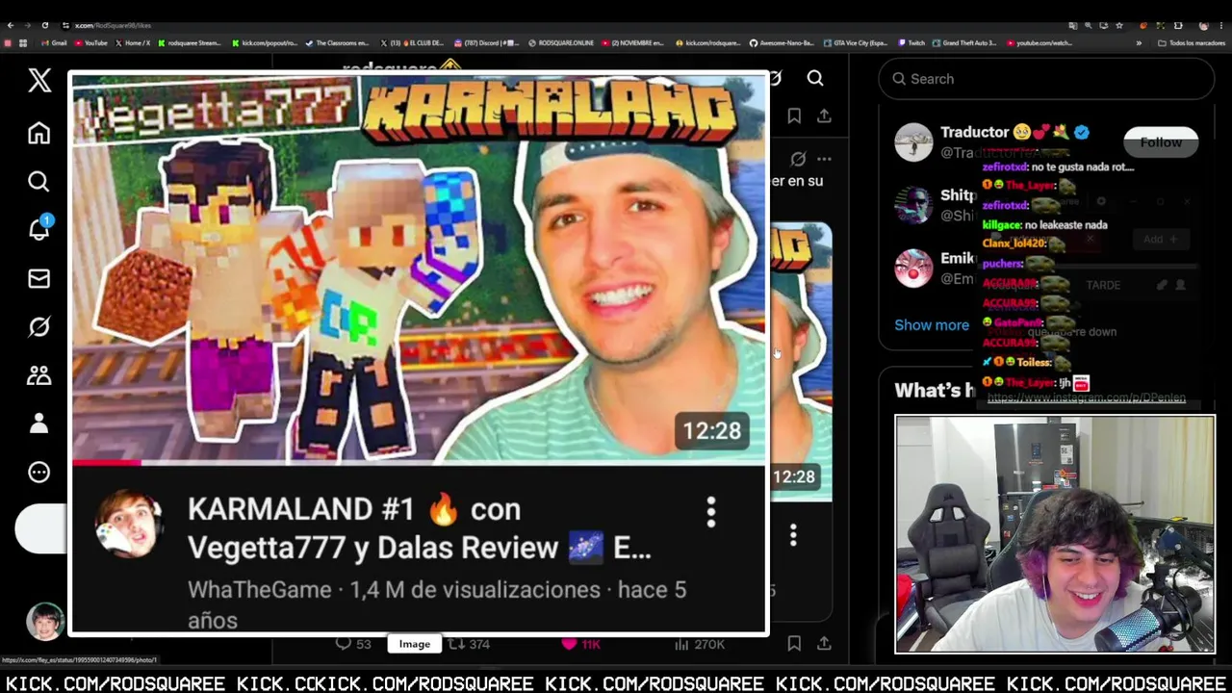Click the enlarged KARMALAND thumbnail image
1232x693 pixels.
(419, 269)
